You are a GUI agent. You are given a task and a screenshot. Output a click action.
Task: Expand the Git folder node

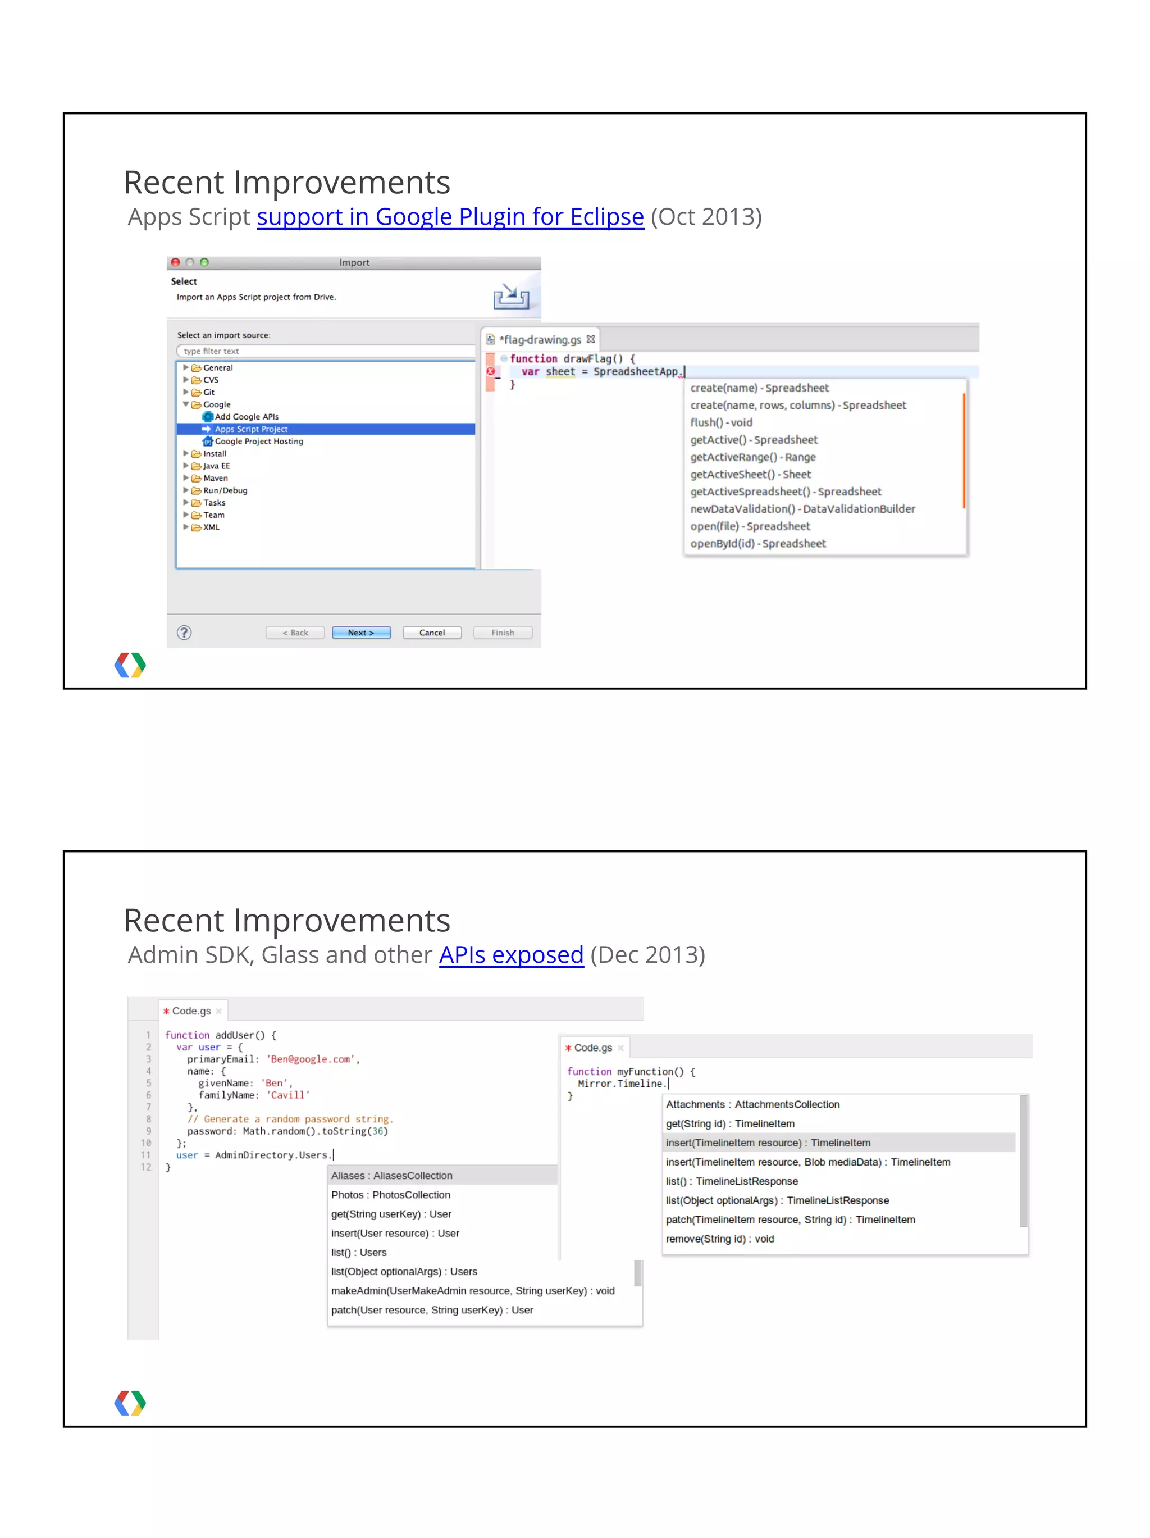185,392
